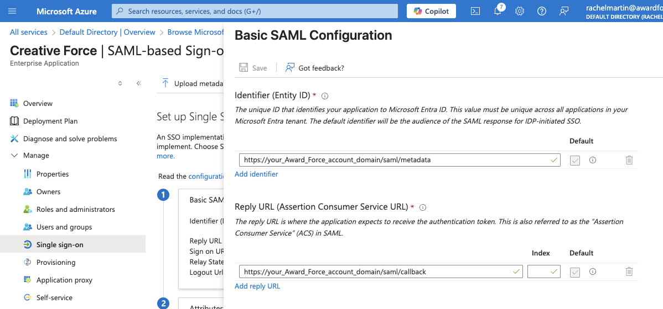Click the 'more.' link in SSO description
Viewport: 663px width, 309px height.
pos(165,156)
